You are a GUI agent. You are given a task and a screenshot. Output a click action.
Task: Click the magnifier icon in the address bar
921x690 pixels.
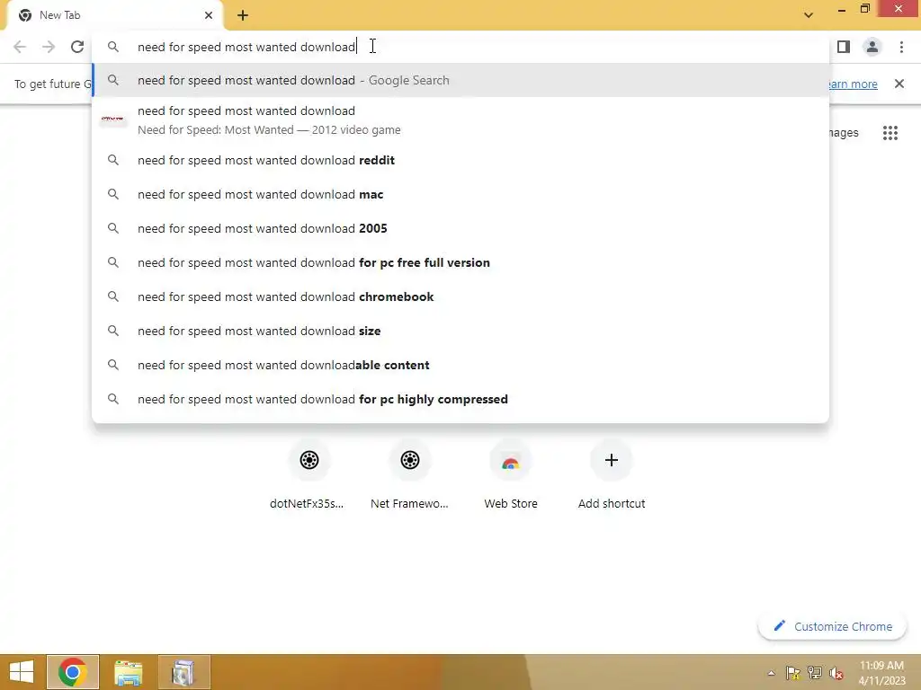(x=113, y=47)
